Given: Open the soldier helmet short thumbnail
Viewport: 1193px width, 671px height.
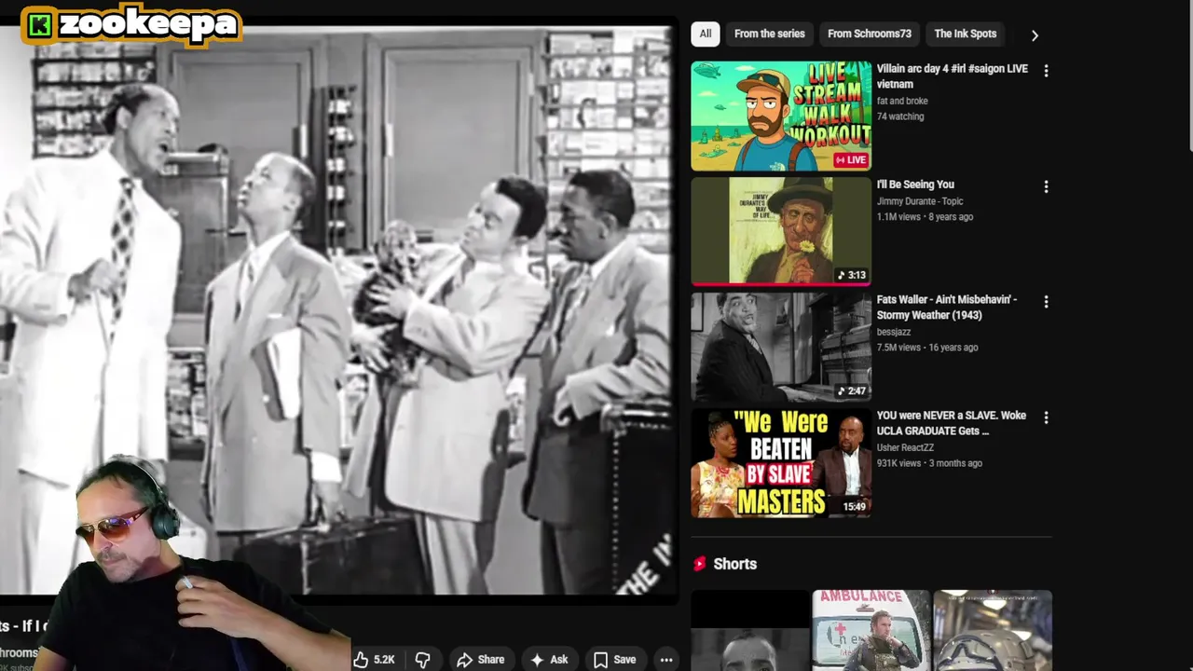Looking at the screenshot, I should pyautogui.click(x=993, y=631).
